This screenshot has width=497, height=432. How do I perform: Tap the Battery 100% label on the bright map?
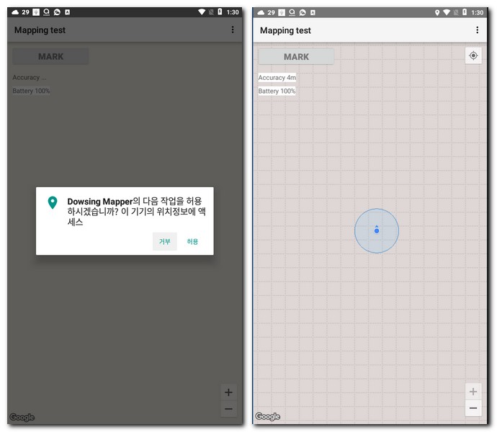tap(277, 91)
